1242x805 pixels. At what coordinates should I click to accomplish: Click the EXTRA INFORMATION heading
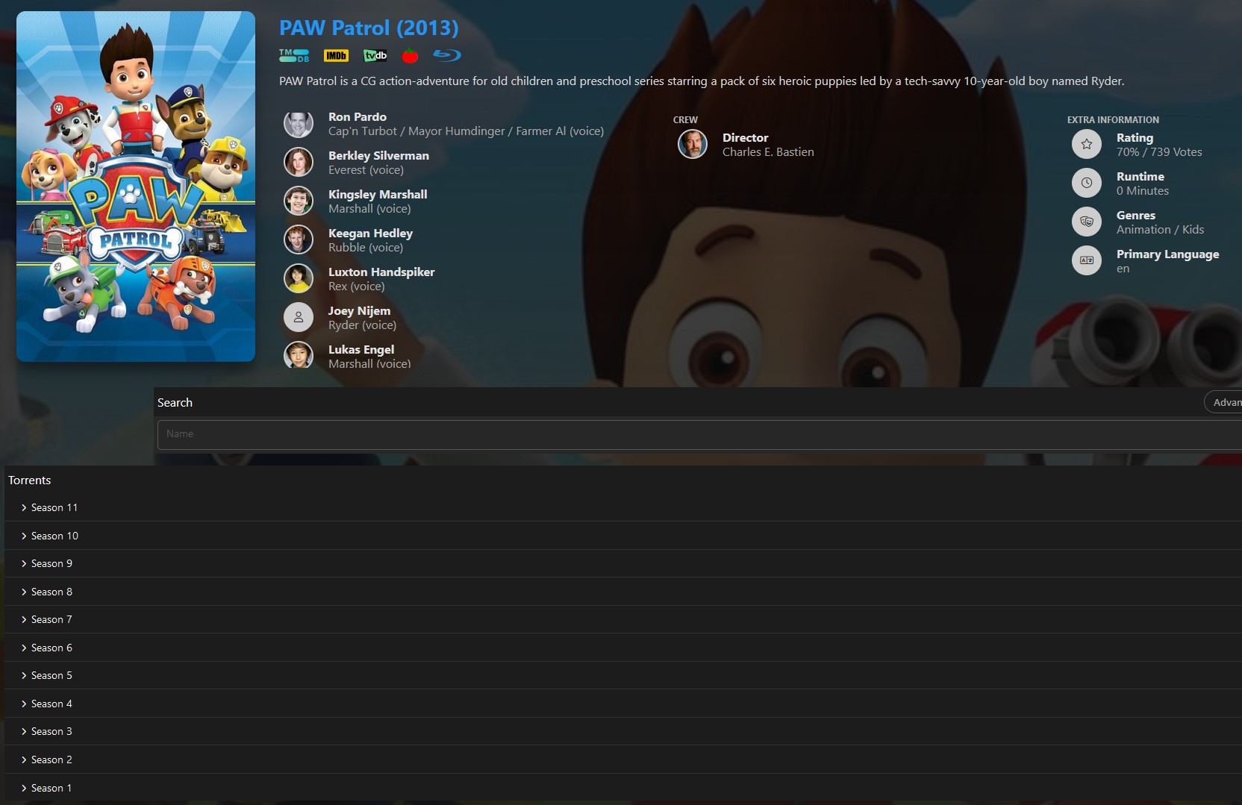point(1113,119)
